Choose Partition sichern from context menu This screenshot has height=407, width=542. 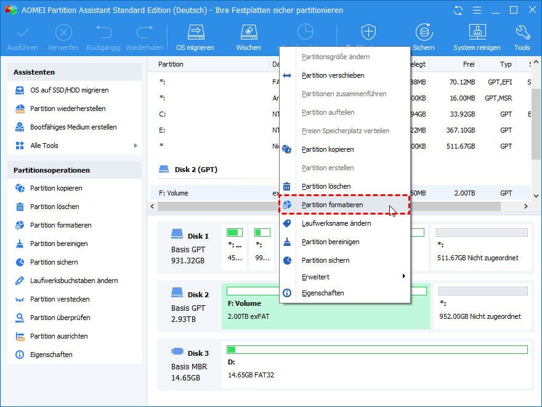[344, 260]
